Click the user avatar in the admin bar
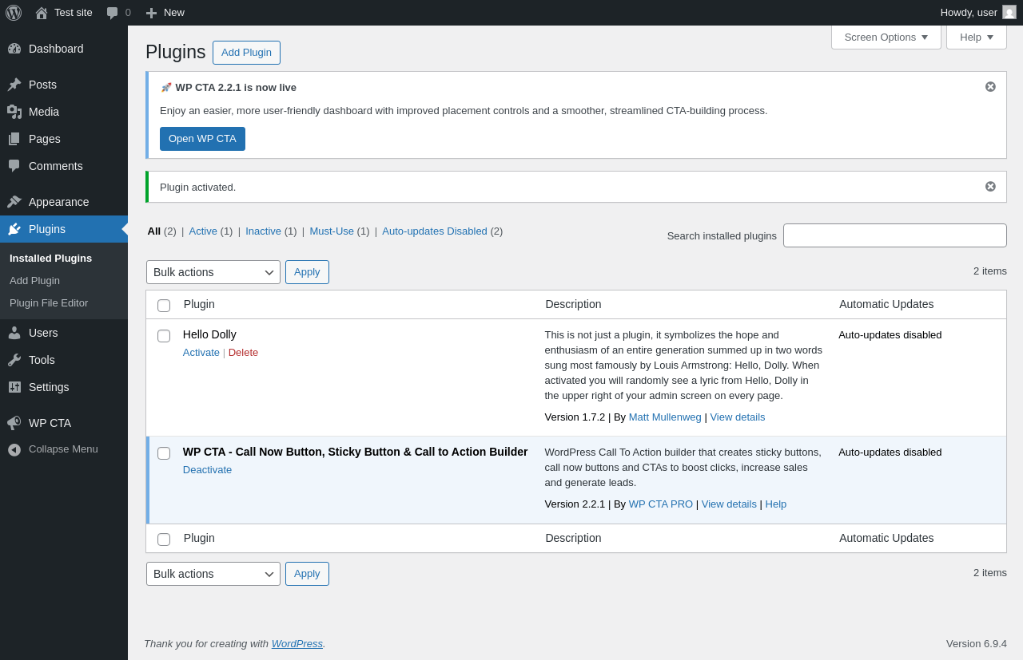The width and height of the screenshot is (1023, 660). coord(1009,12)
